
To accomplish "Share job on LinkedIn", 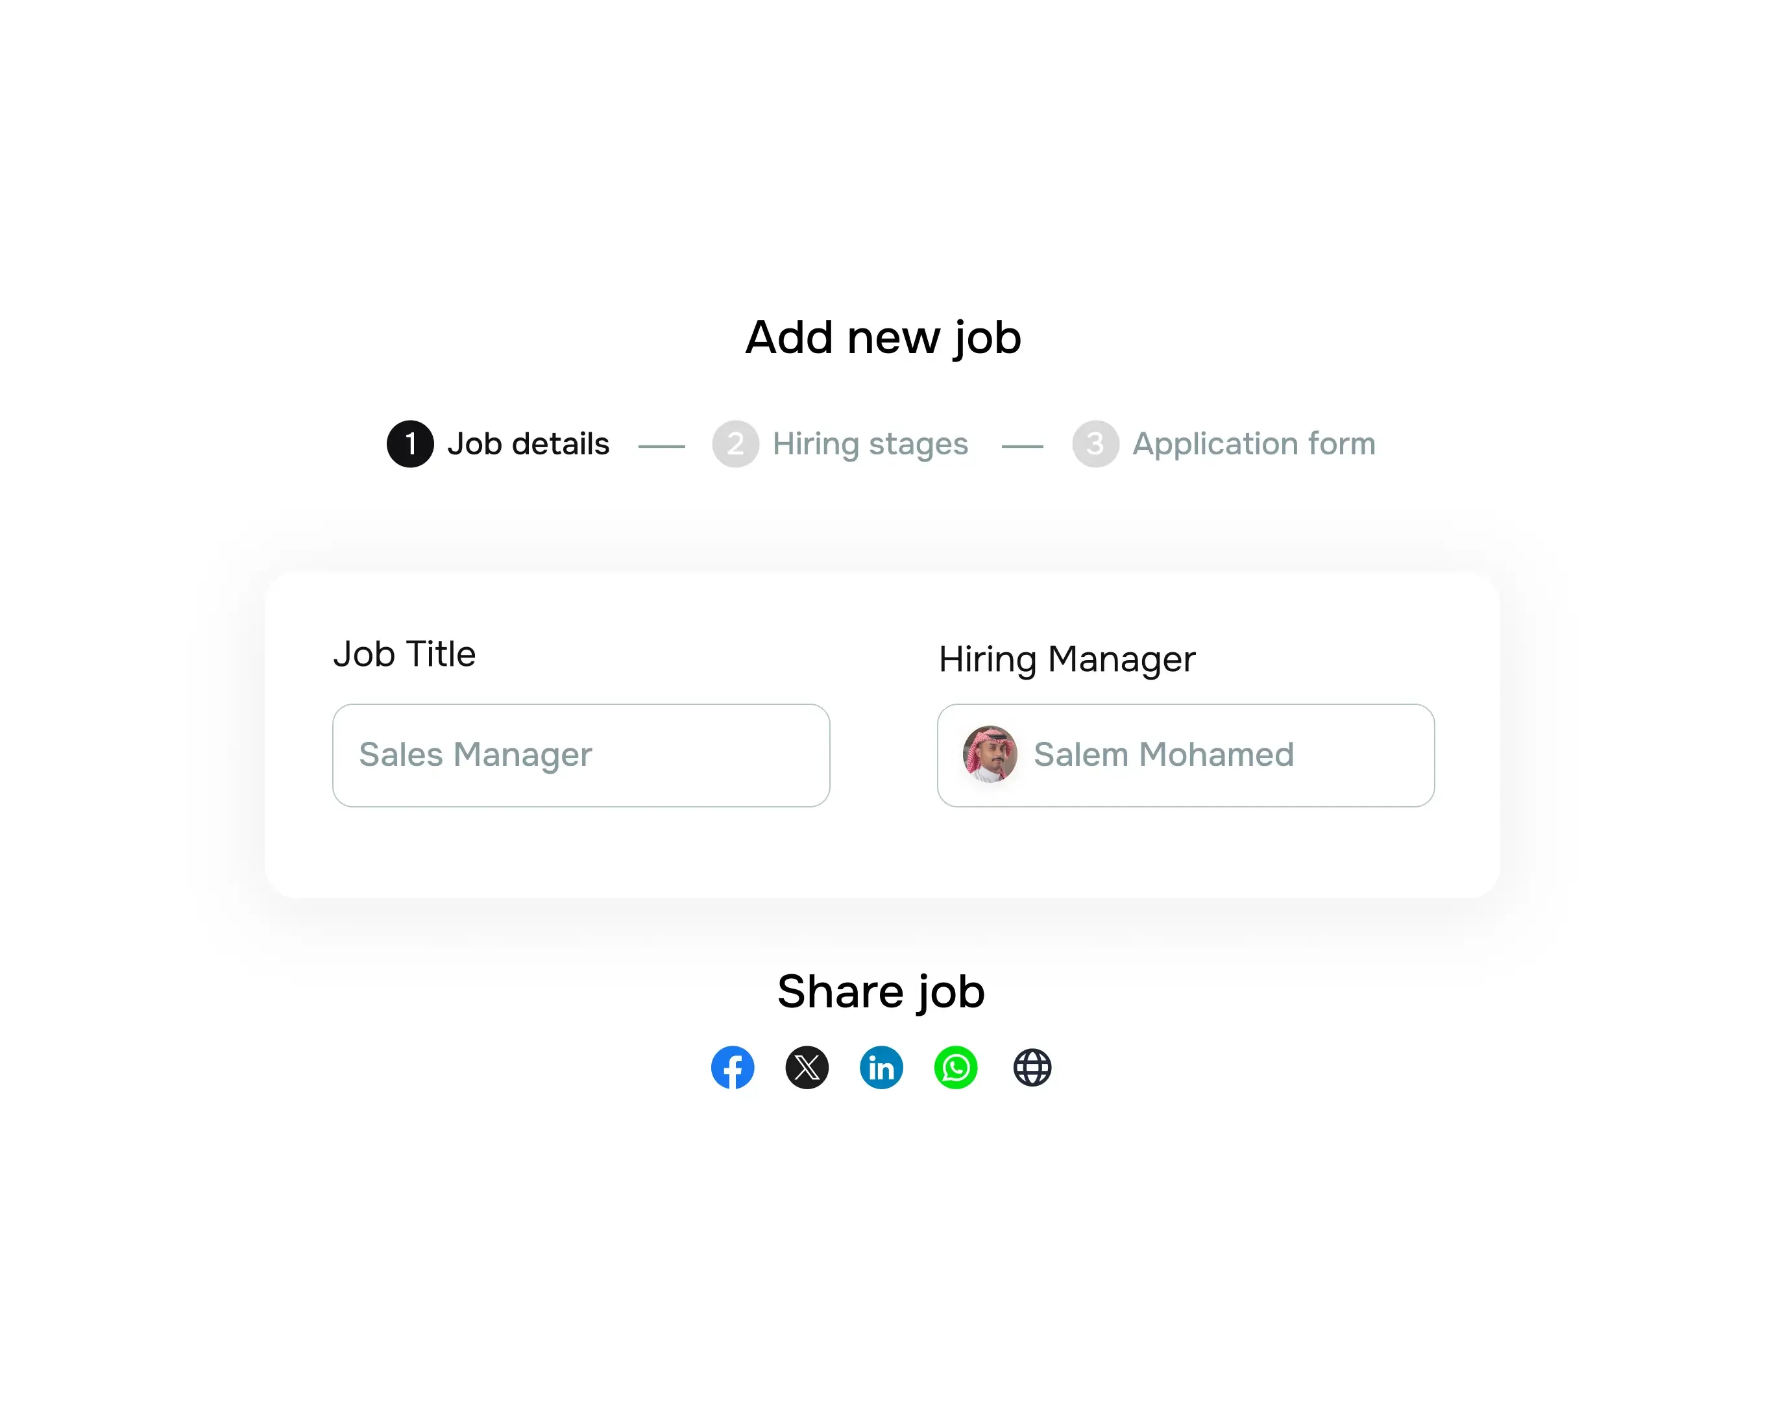I will 882,1067.
